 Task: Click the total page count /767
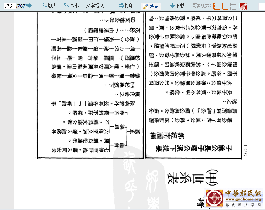21,6
